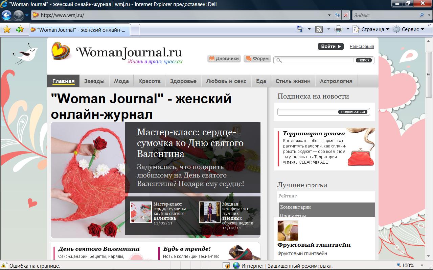
Task: Click the Войти login button
Action: click(x=331, y=47)
